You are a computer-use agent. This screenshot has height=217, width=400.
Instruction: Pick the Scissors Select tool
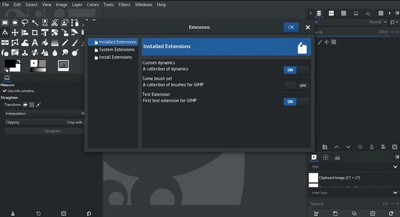[x=55, y=22]
